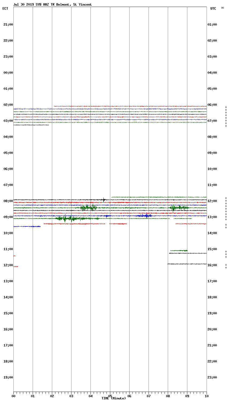Screen dimensions: 228x401
Task: Click the small DC label at top right
Action: click(223, 8)
